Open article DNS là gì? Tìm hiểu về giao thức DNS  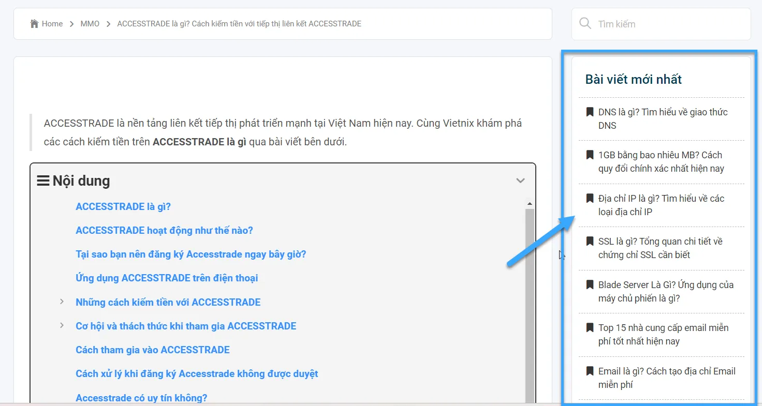click(663, 119)
